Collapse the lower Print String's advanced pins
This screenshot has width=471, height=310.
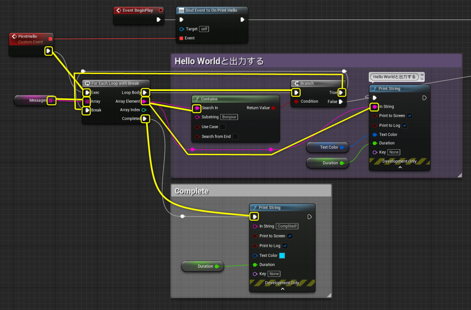coord(282,288)
